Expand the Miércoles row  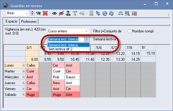pos(24,77)
